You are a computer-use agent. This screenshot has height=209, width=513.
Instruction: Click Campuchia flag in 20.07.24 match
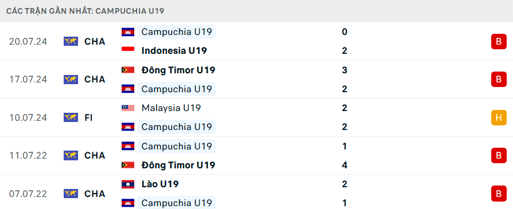pos(128,32)
